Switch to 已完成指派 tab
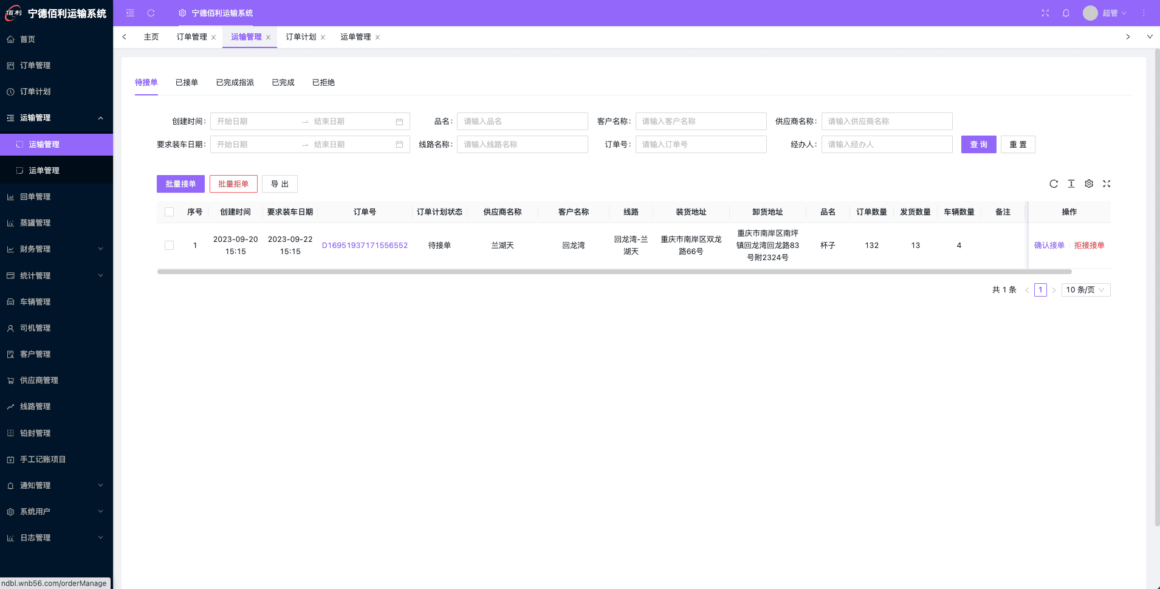 point(235,83)
